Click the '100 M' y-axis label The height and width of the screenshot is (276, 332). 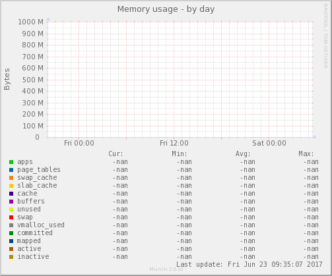[33, 126]
